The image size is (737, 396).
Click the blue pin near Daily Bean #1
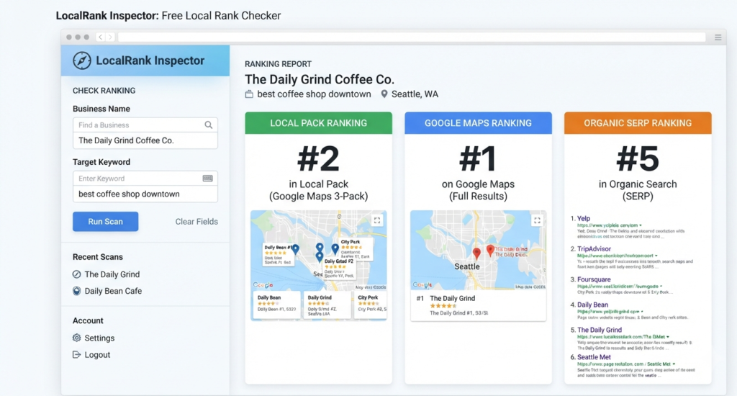coord(296,249)
